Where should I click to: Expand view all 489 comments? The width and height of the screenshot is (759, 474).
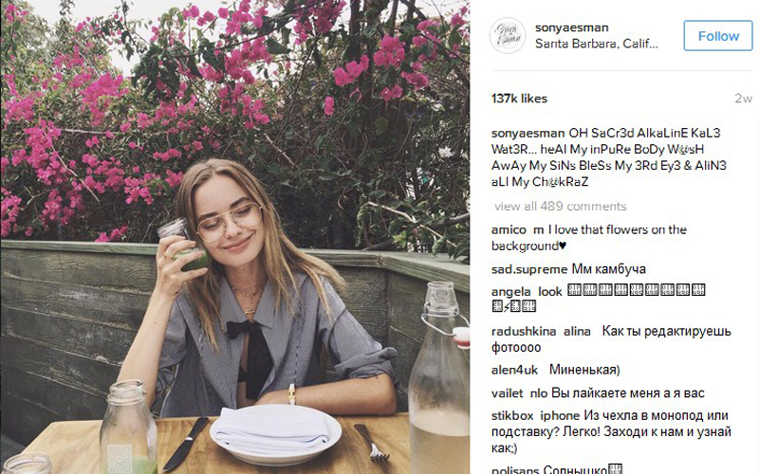point(560,207)
